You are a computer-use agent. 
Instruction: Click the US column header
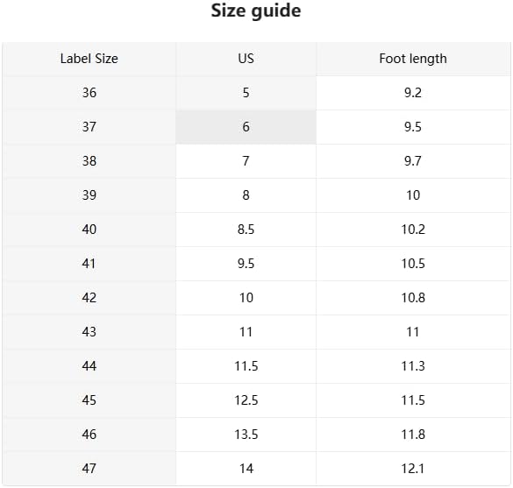[246, 59]
